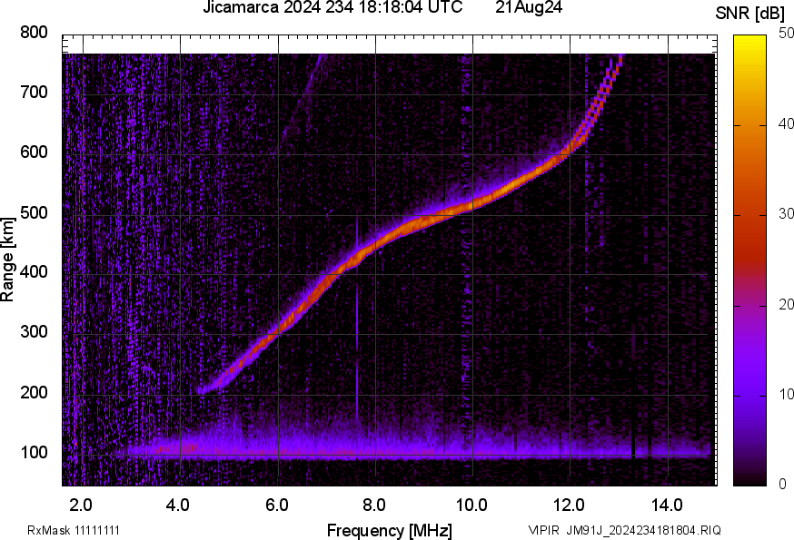
Task: Click the 'Frequency [MHz]' axis label
Action: (390, 530)
